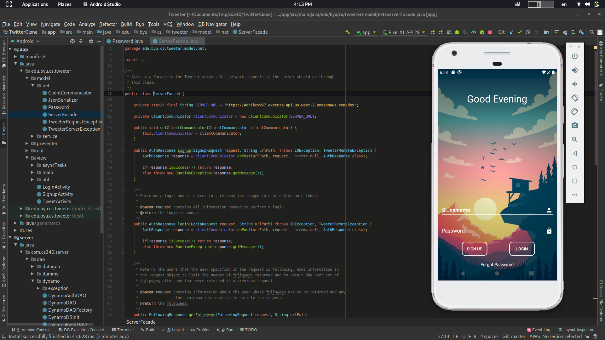This screenshot has width=605, height=340.
Task: Toggle the Z: Structure tool window
Action: 4,308
